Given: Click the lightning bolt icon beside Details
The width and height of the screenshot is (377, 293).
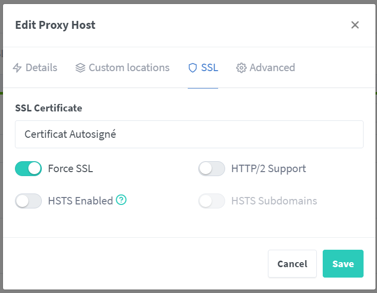Looking at the screenshot, I should coord(17,68).
